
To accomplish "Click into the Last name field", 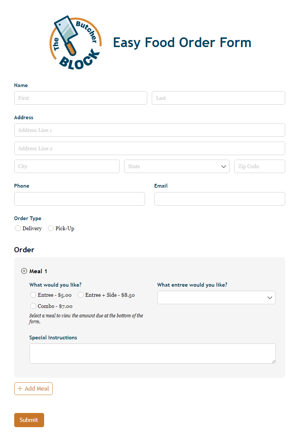I will pos(218,98).
